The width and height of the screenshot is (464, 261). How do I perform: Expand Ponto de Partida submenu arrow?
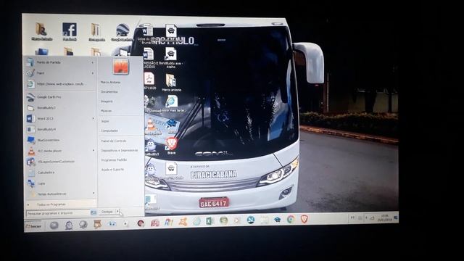click(x=92, y=62)
